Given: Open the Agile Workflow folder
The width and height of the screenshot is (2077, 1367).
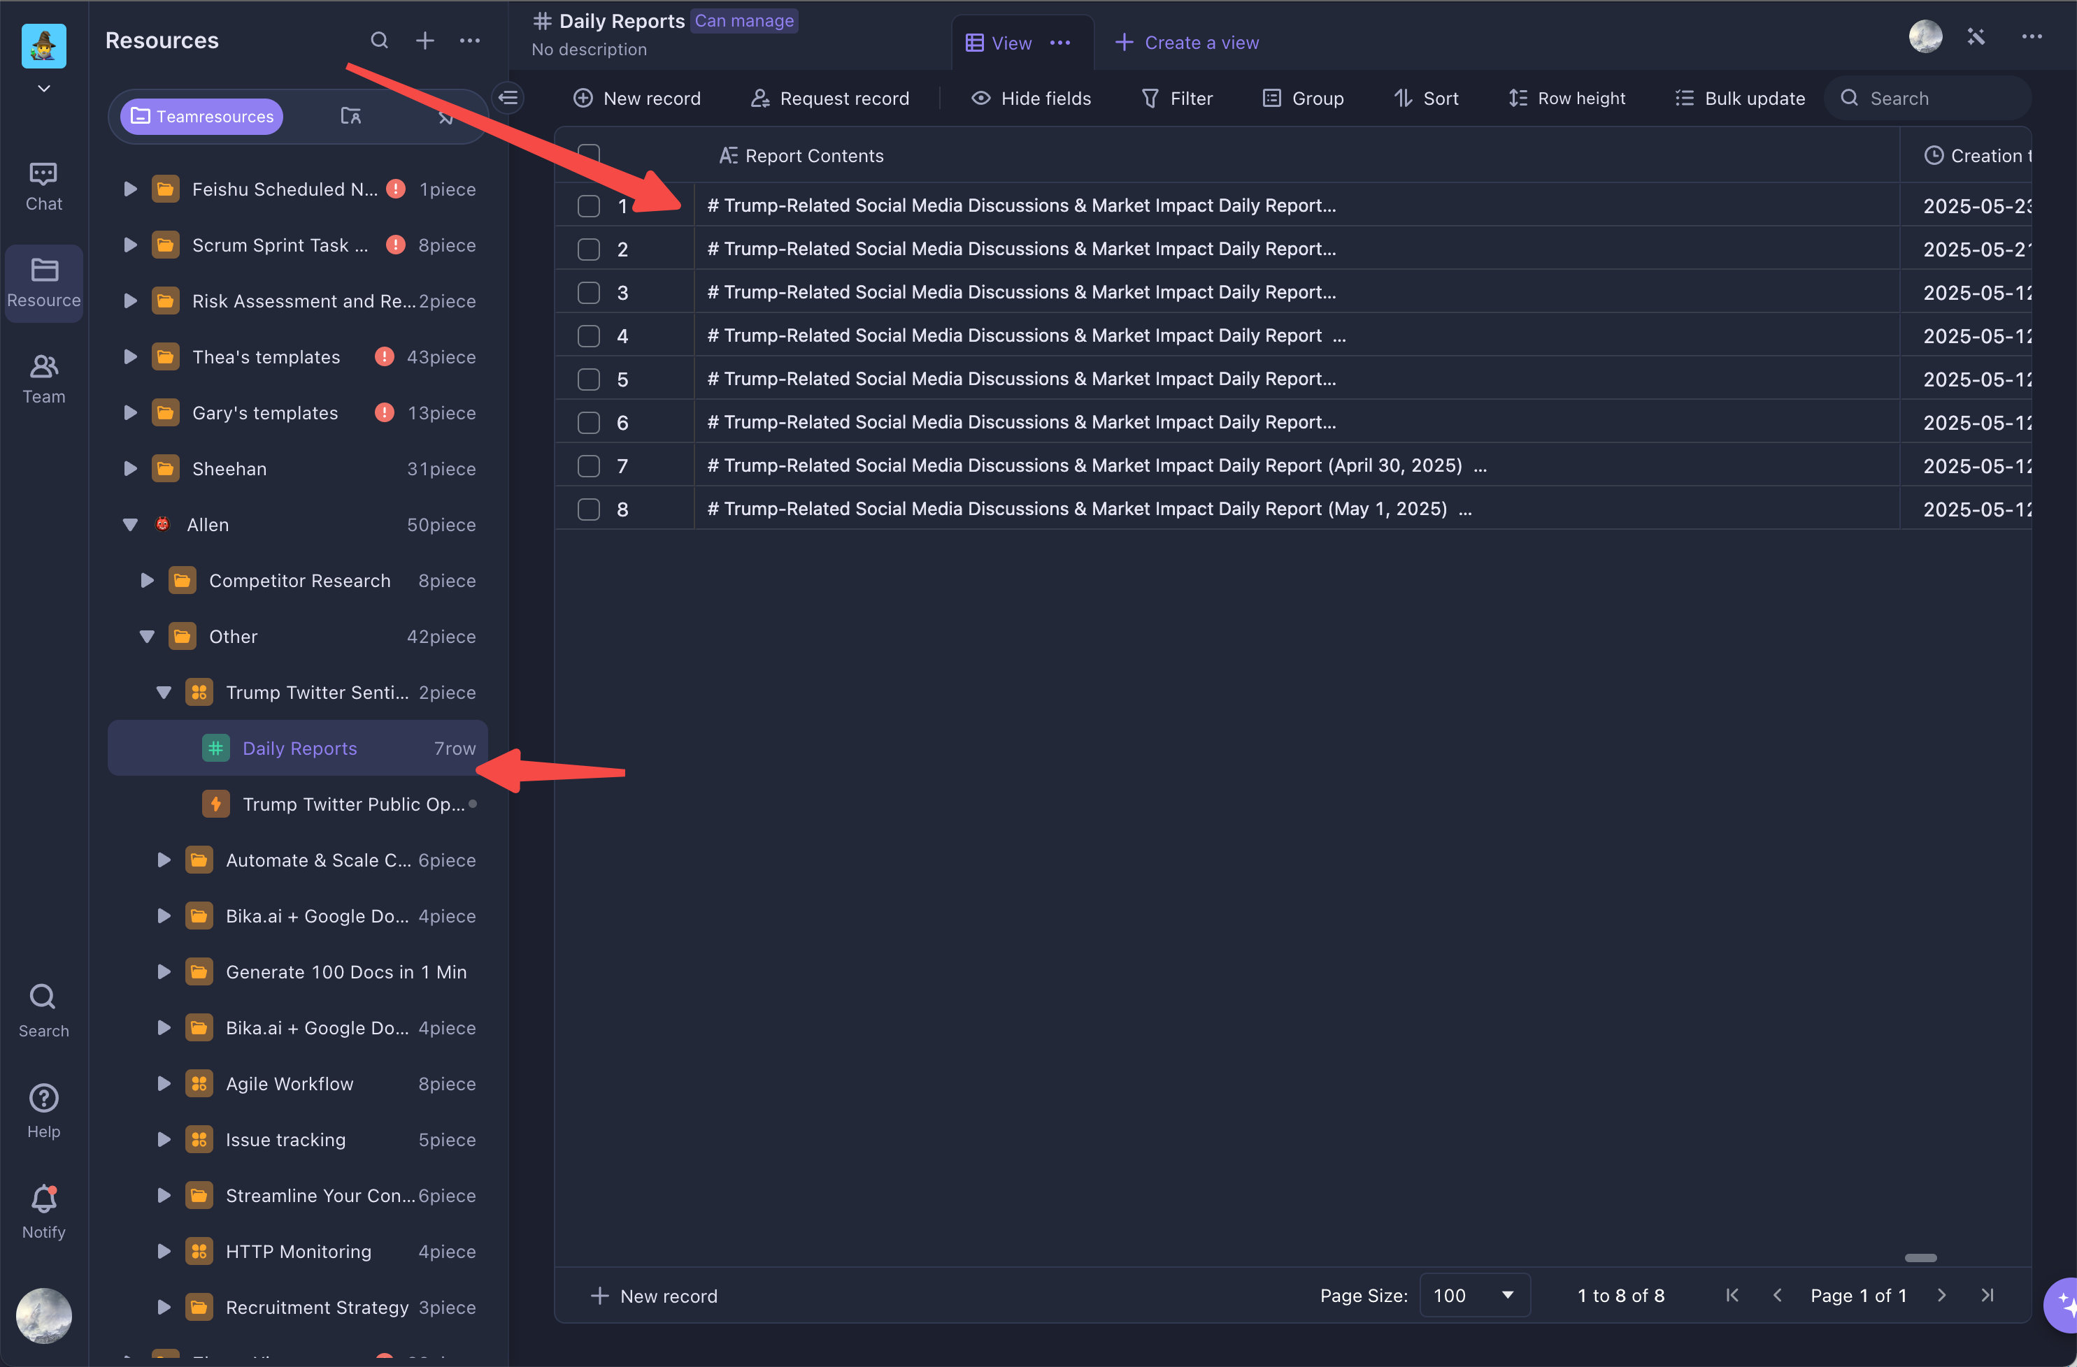Looking at the screenshot, I should coord(298,1083).
